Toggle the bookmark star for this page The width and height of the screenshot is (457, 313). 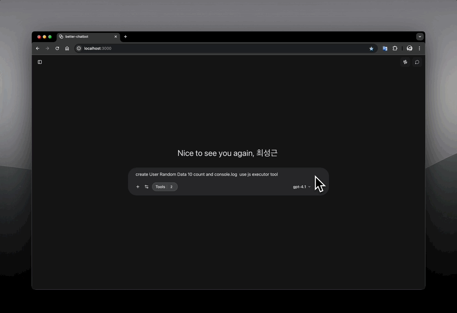tap(371, 48)
